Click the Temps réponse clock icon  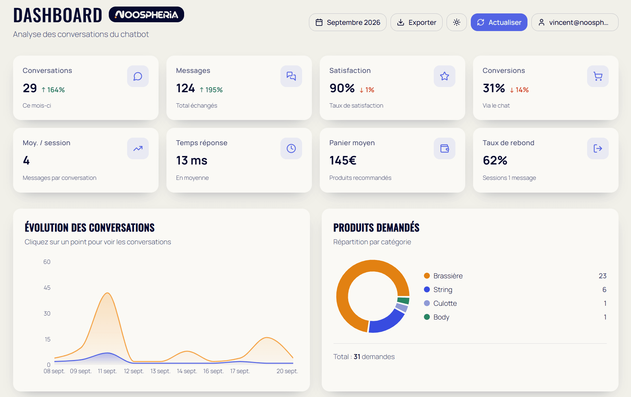291,148
